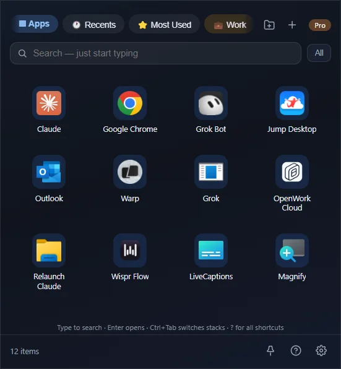Launch the Grok Bot app
Viewport: 341px width, 369px height.
coord(211,103)
